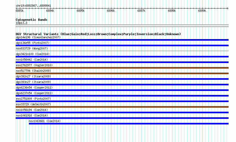Select the nsv1056194 blue variant bar
This screenshot has width=236, height=142.
122,112
